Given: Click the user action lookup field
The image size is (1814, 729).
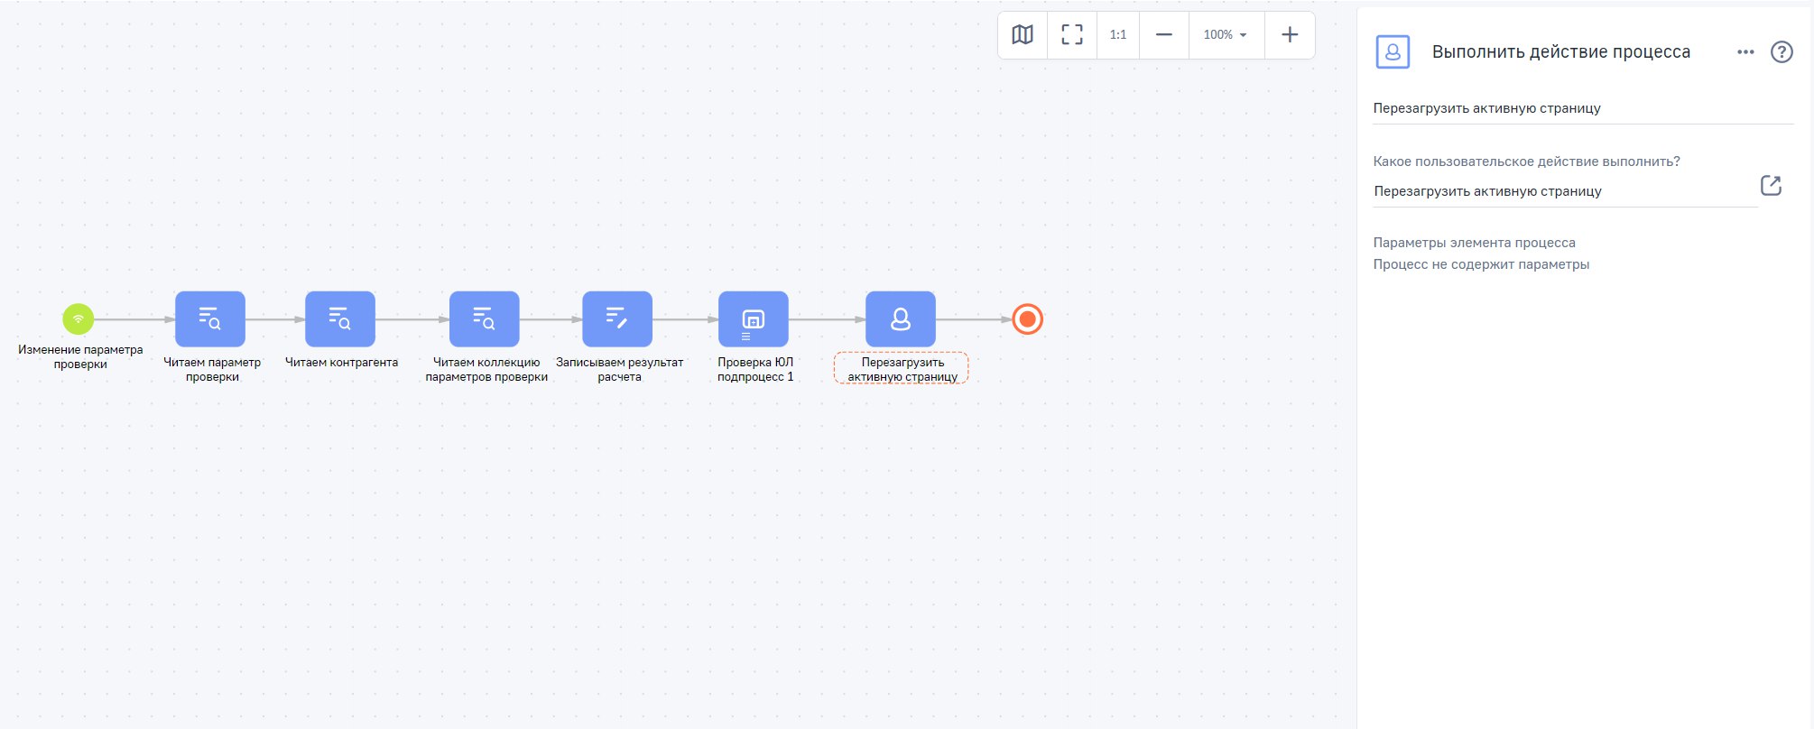Looking at the screenshot, I should [x=1565, y=191].
